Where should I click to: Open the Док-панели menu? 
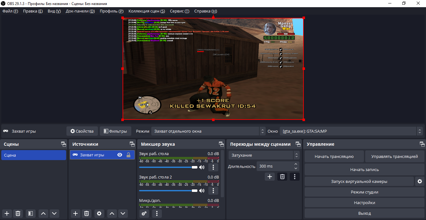[80, 11]
